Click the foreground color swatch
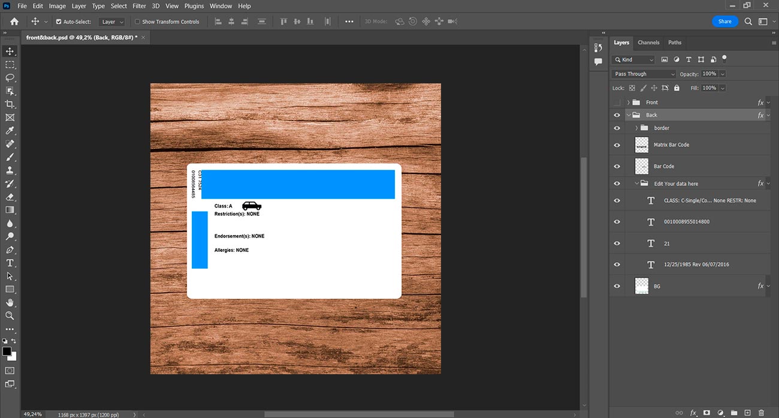 (7, 351)
